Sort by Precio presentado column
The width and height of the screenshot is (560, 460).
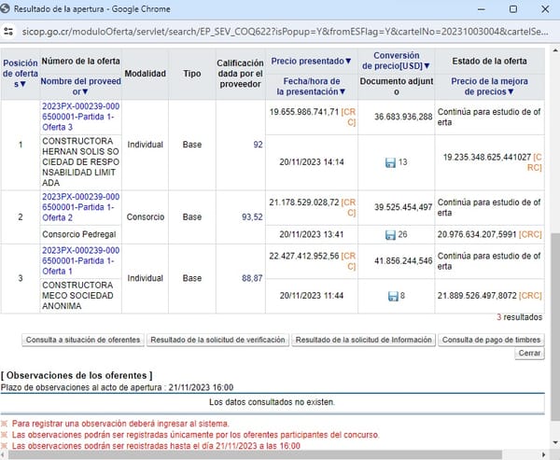(x=311, y=61)
